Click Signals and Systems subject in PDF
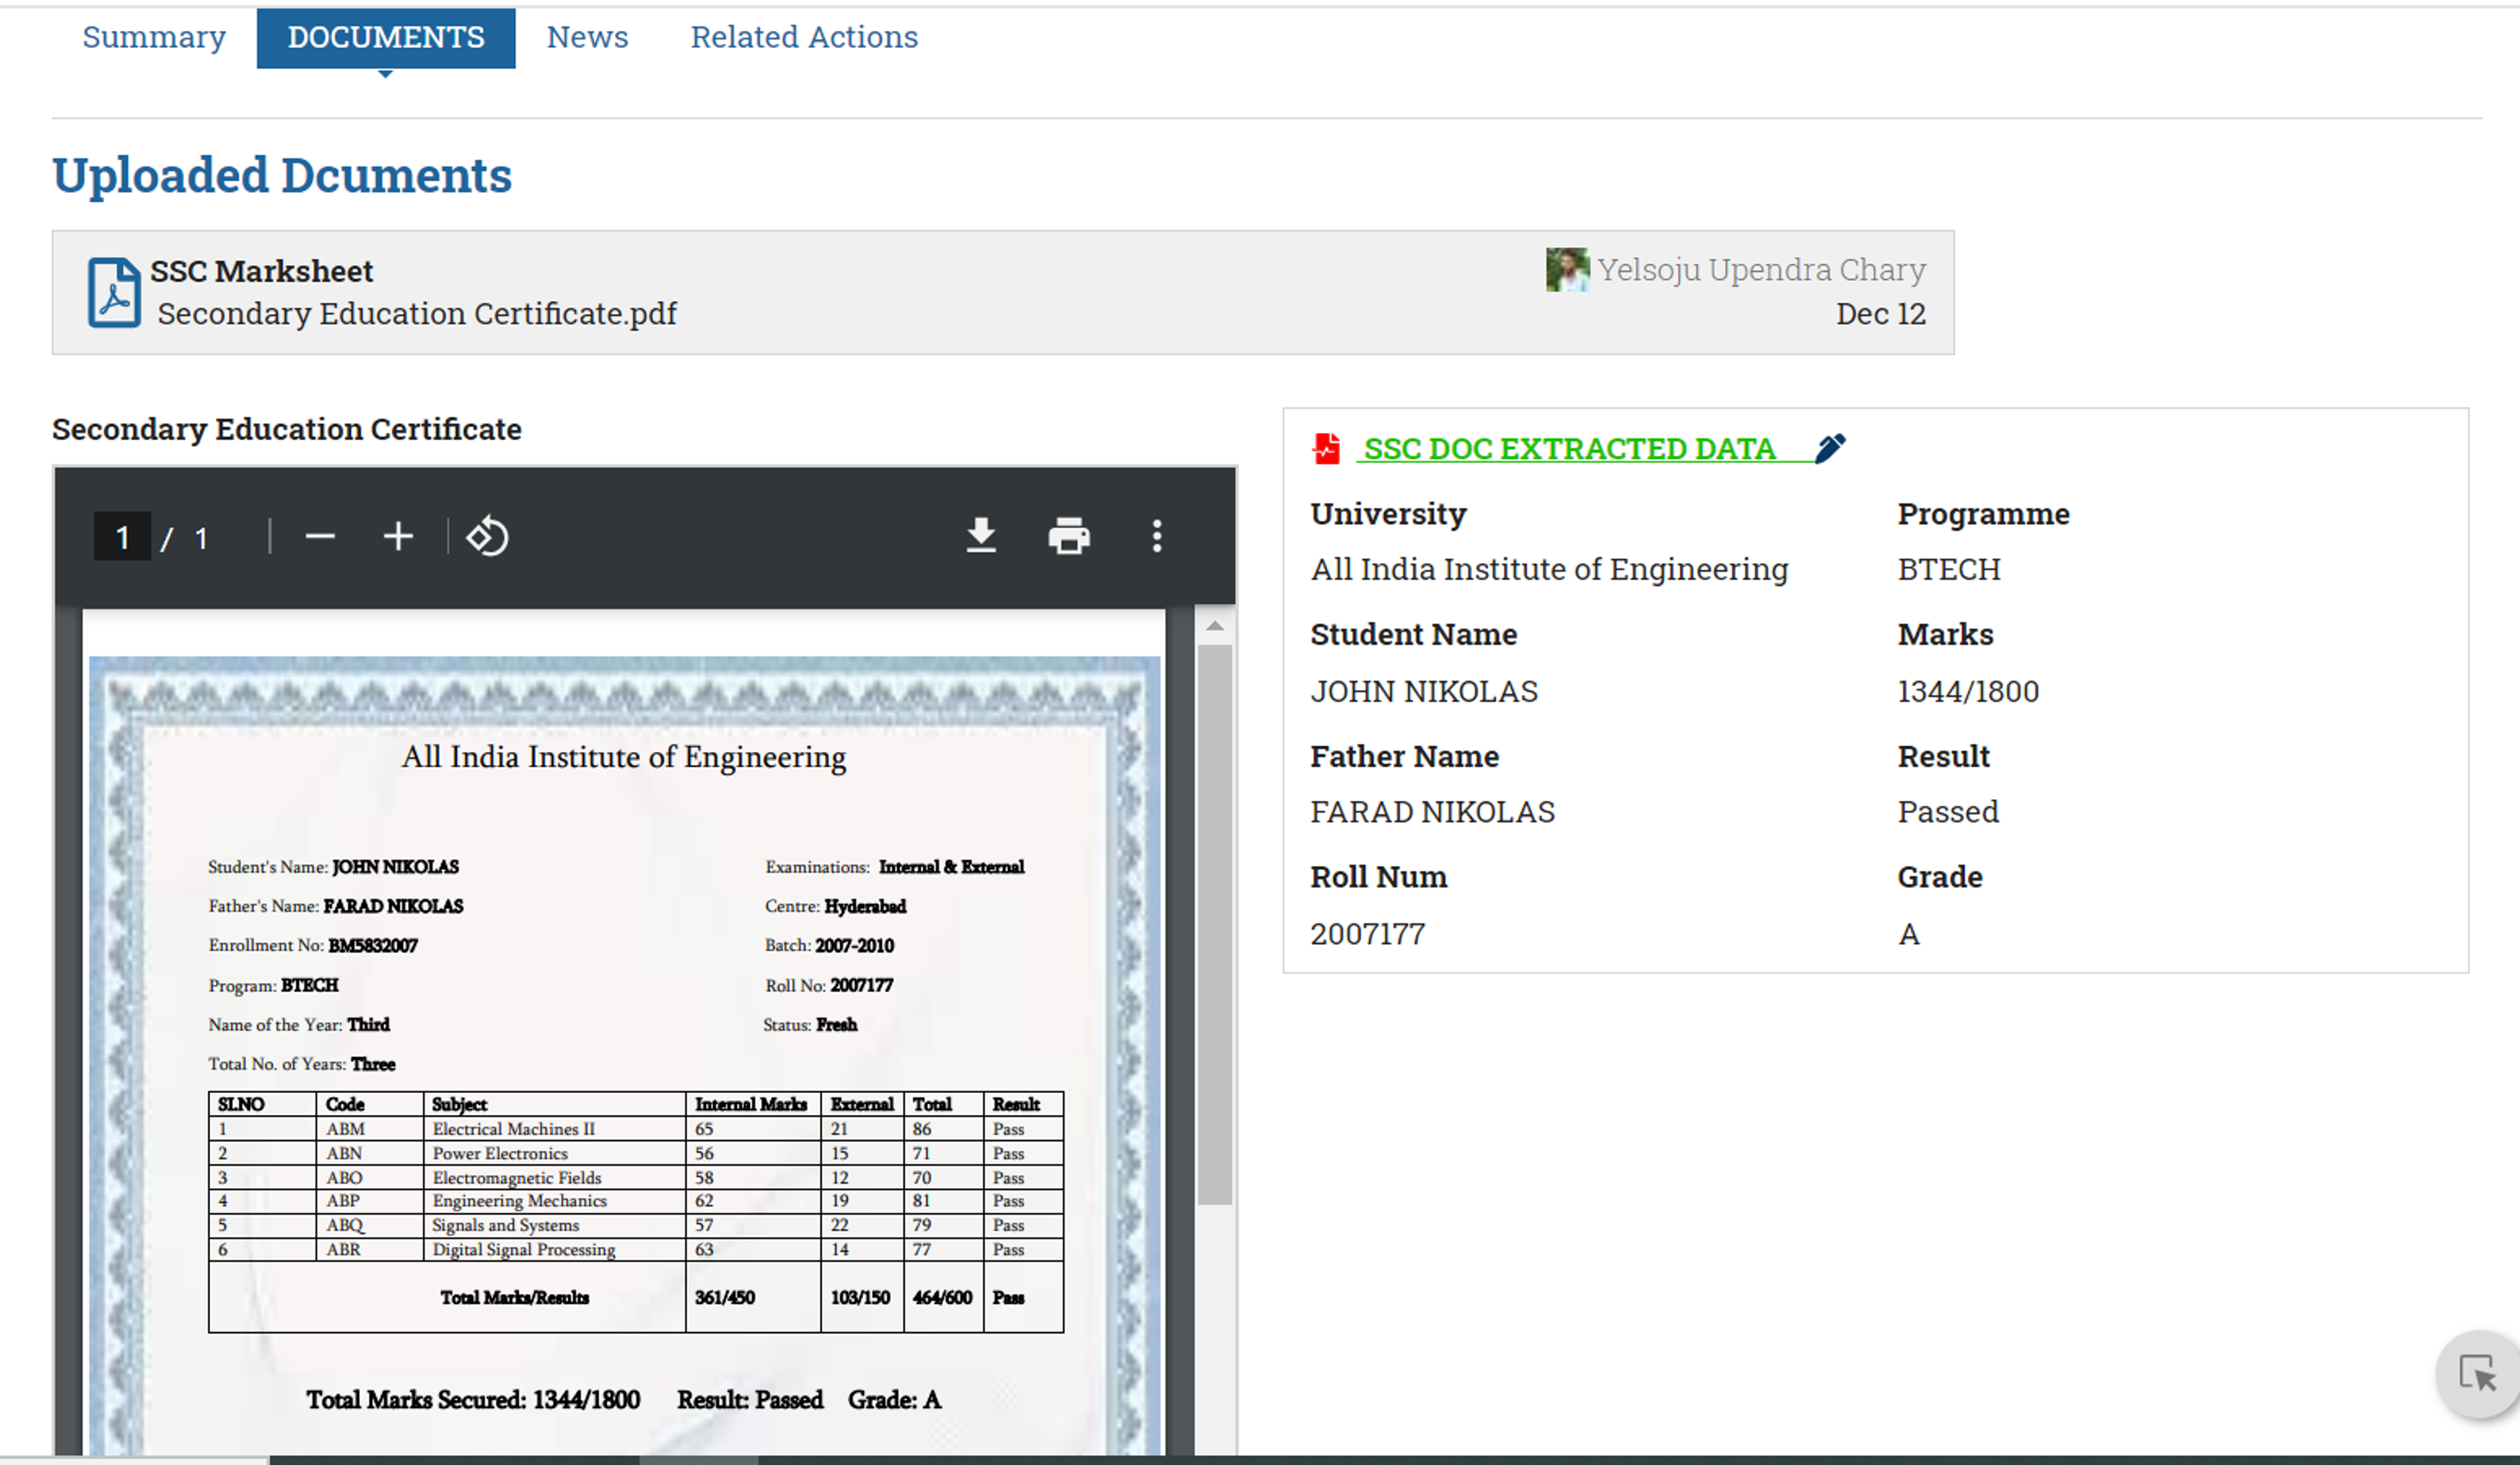2520x1465 pixels. point(506,1225)
